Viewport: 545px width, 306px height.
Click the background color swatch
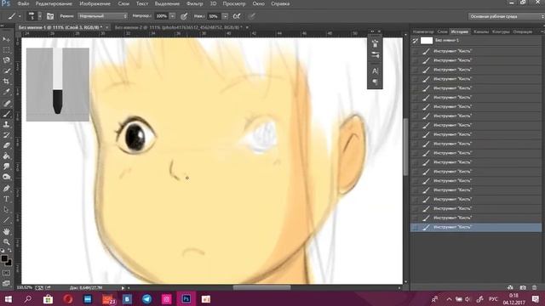tap(9, 263)
